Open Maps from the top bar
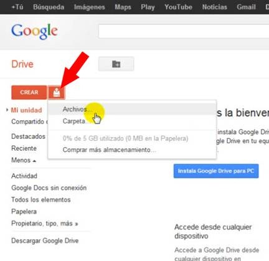The width and height of the screenshot is (269, 261). [x=123, y=7]
